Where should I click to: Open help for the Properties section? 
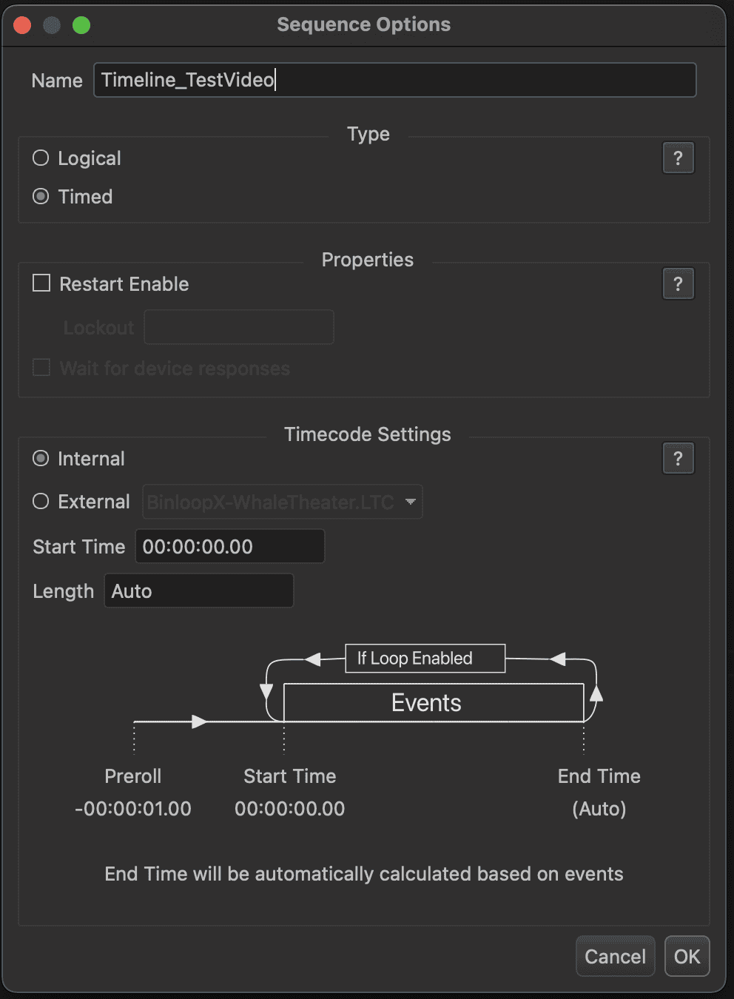tap(678, 283)
